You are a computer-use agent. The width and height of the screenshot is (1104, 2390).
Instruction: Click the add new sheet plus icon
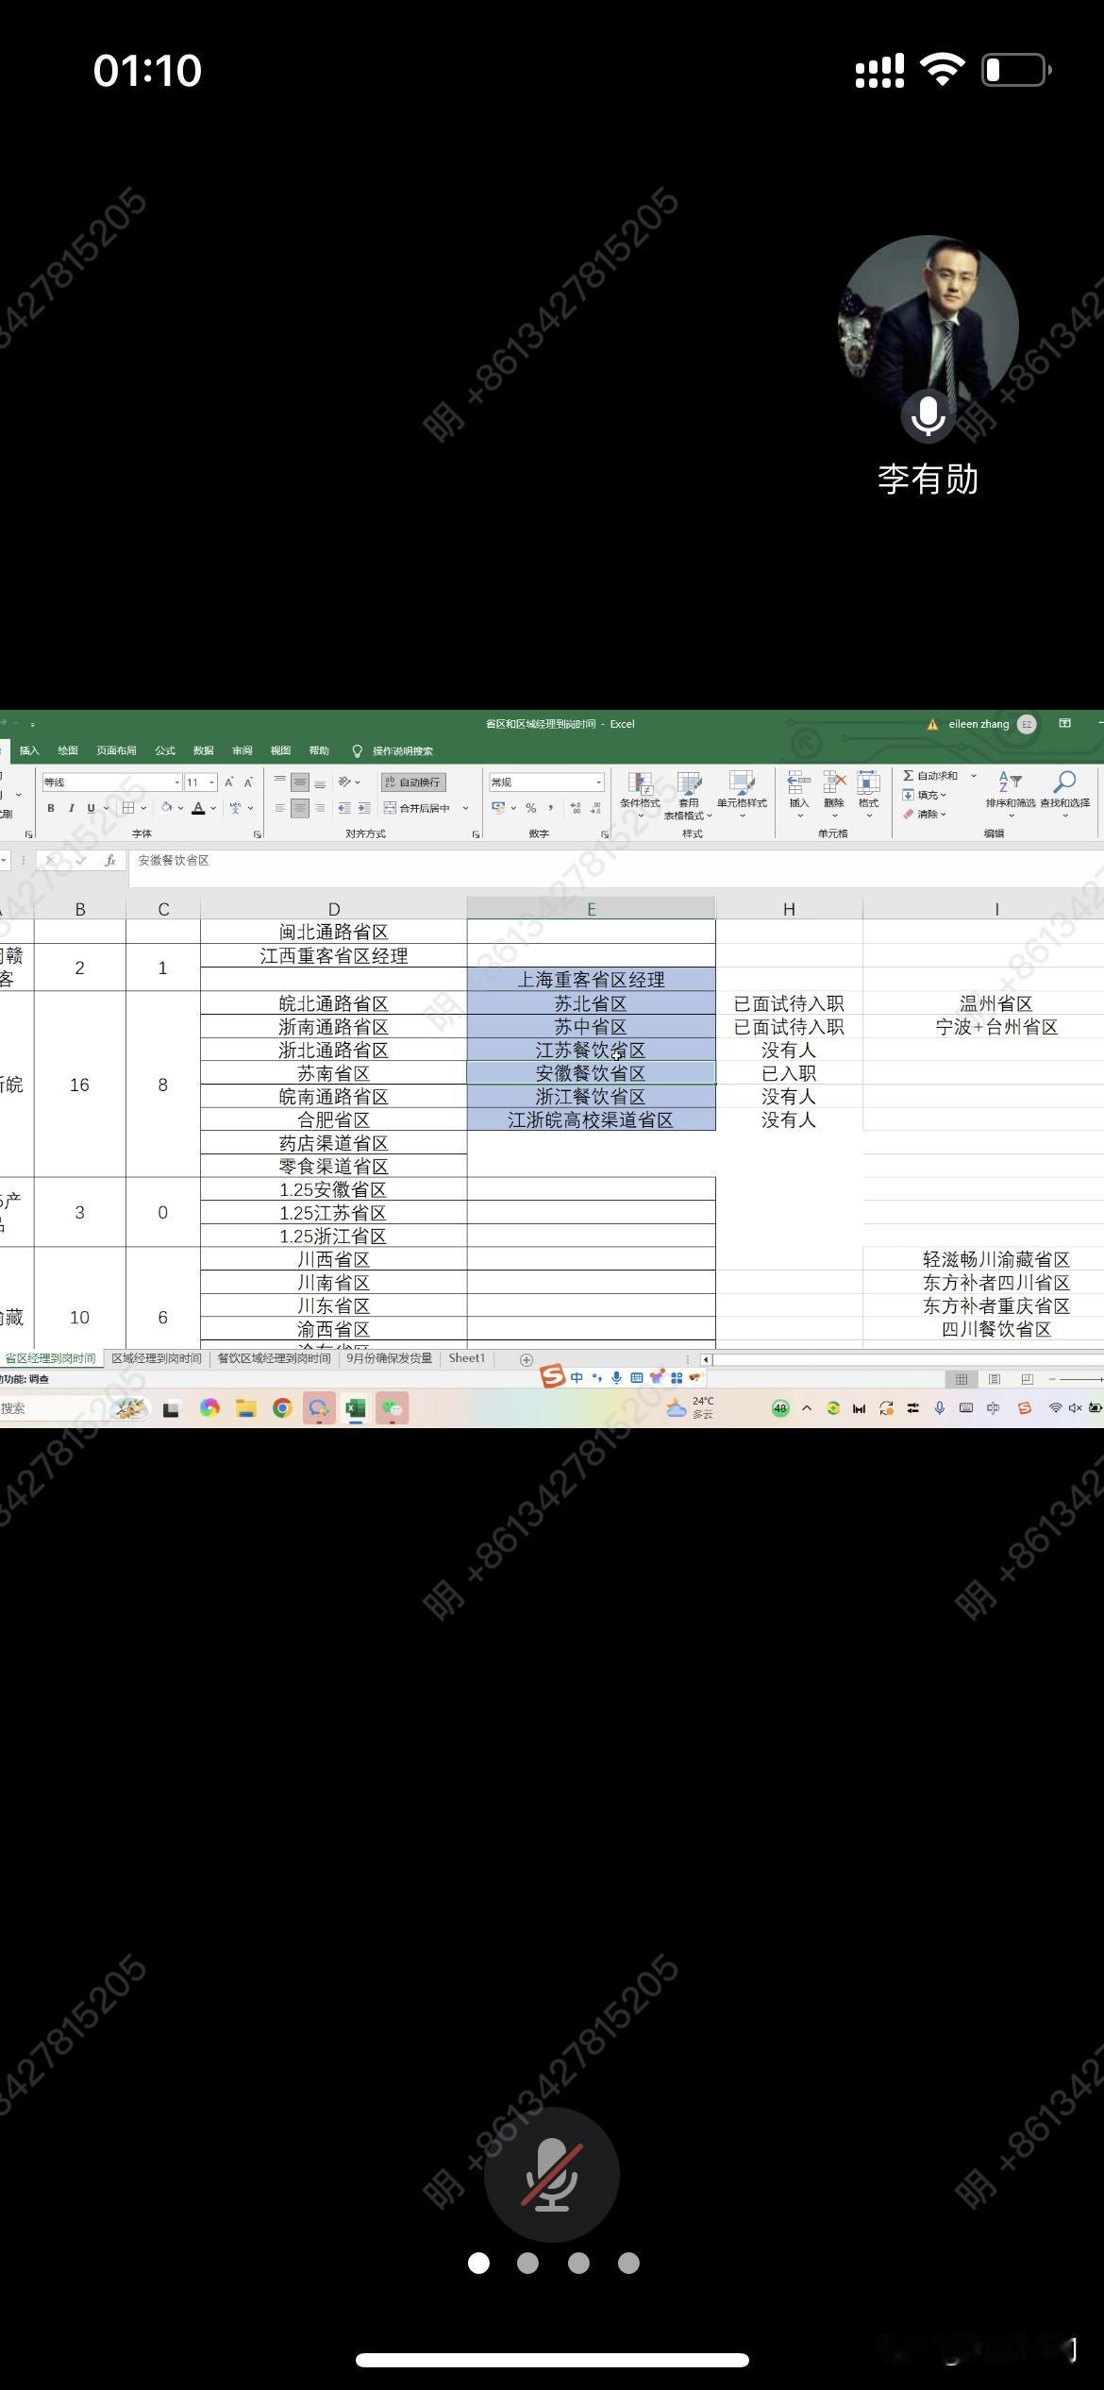527,1359
